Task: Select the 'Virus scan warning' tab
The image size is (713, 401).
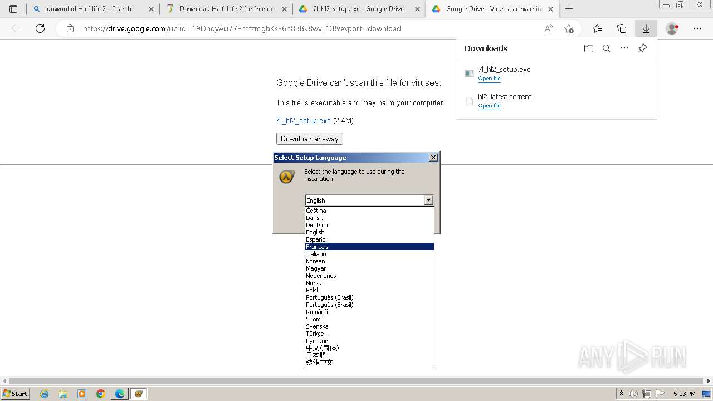Action: (494, 9)
